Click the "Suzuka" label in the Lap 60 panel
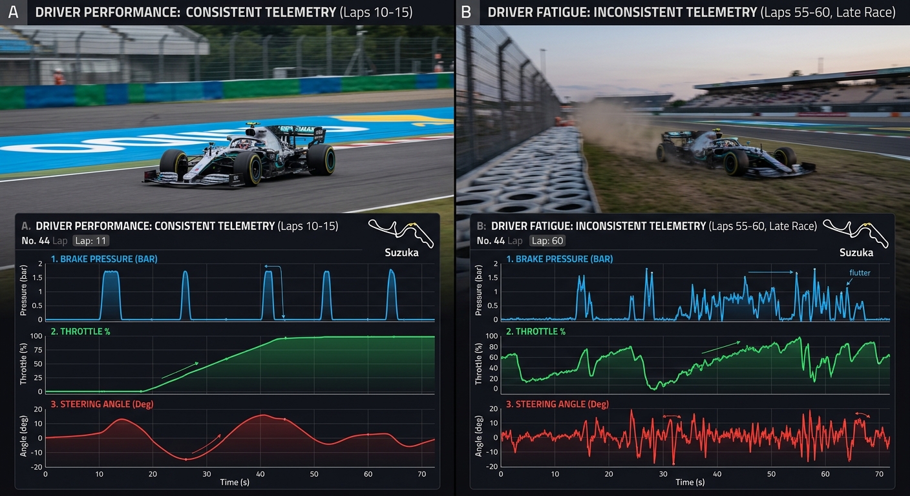The image size is (910, 496). pyautogui.click(x=856, y=253)
